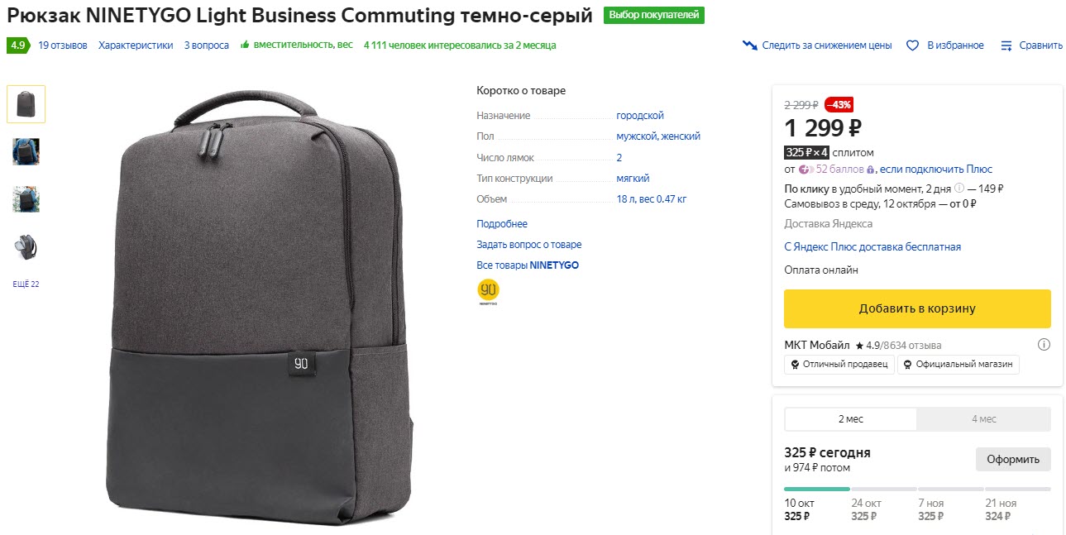
Task: Open the NINETYGO brand logo
Action: (488, 290)
